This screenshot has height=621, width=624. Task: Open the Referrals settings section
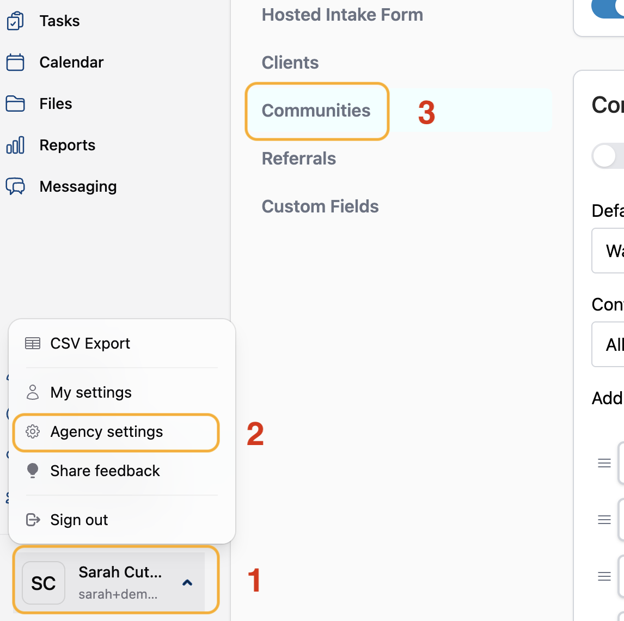tap(299, 159)
